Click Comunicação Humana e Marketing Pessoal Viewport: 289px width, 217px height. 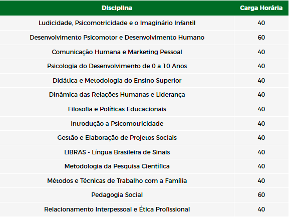[117, 52]
